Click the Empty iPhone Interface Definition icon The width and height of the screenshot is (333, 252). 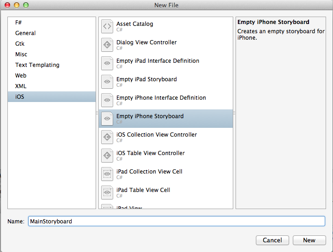(x=107, y=100)
